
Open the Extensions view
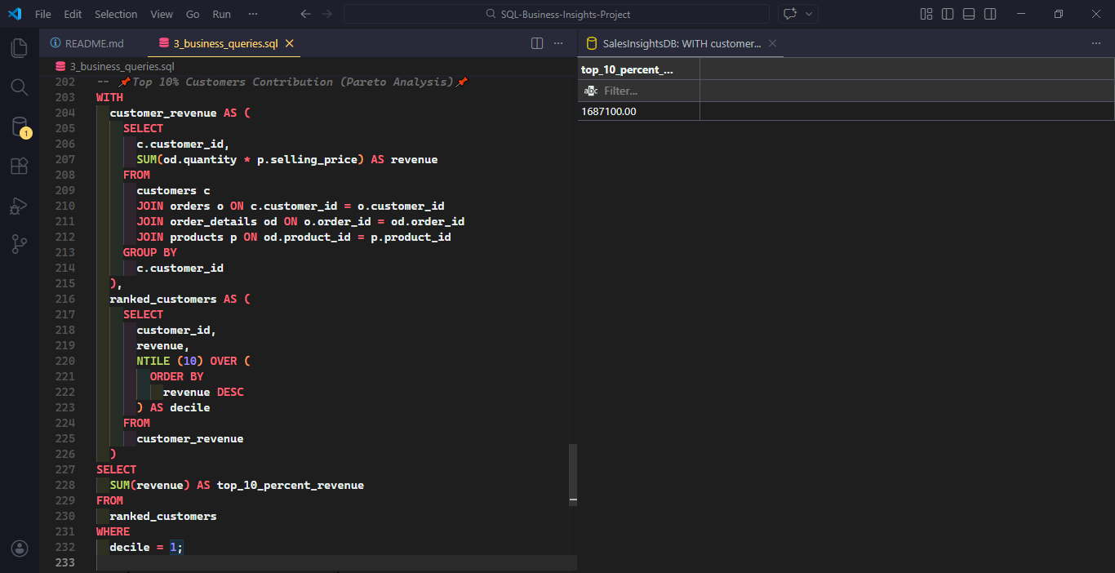click(x=19, y=167)
